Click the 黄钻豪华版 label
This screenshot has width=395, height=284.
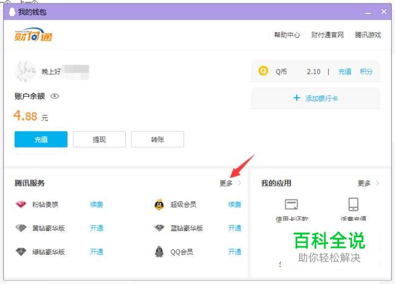pos(49,228)
